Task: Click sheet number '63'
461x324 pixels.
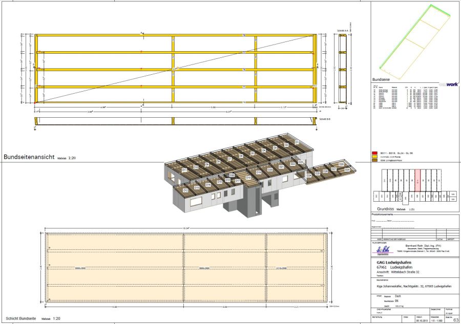Action: pos(456,320)
